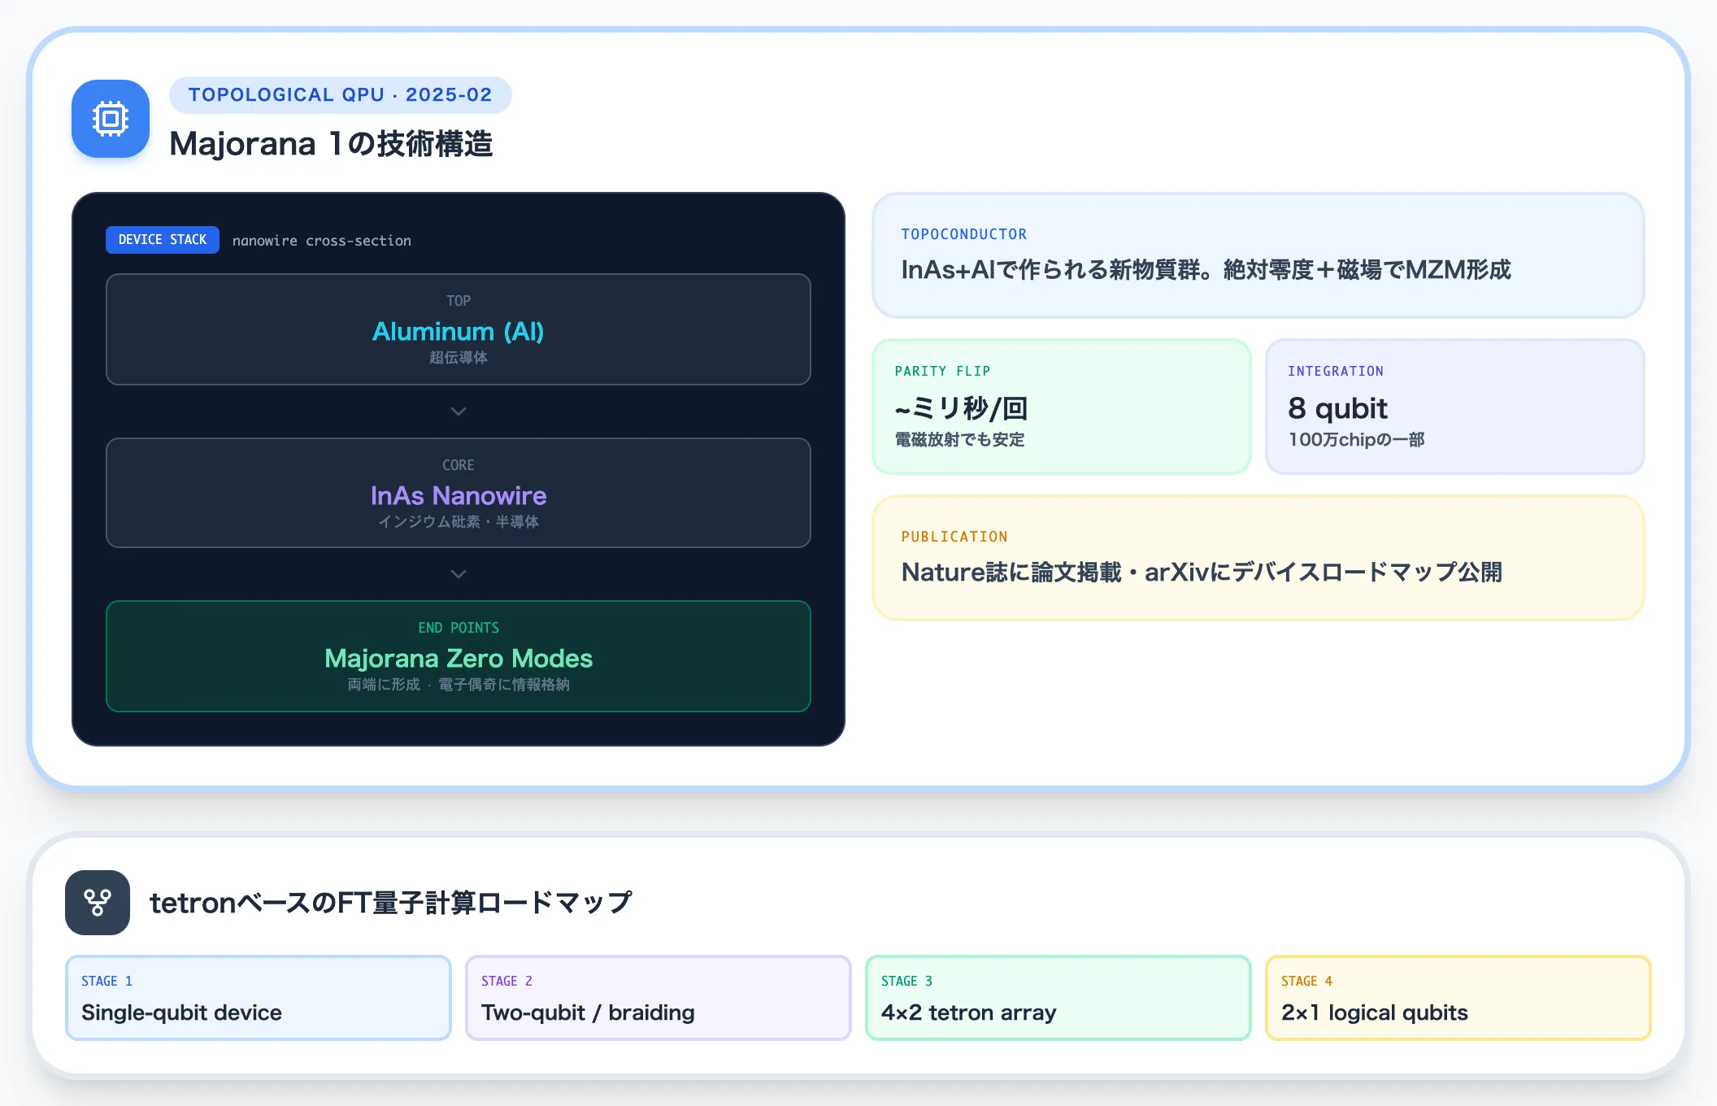The height and width of the screenshot is (1106, 1717).
Task: Choose Stage 2 Two-qubit / braiding
Action: click(x=658, y=998)
